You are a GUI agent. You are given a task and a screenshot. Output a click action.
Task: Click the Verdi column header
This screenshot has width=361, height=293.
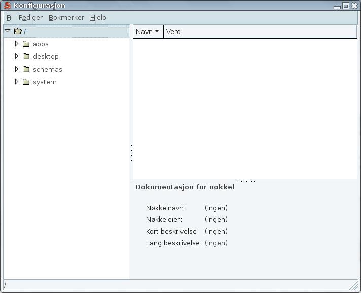pos(260,31)
